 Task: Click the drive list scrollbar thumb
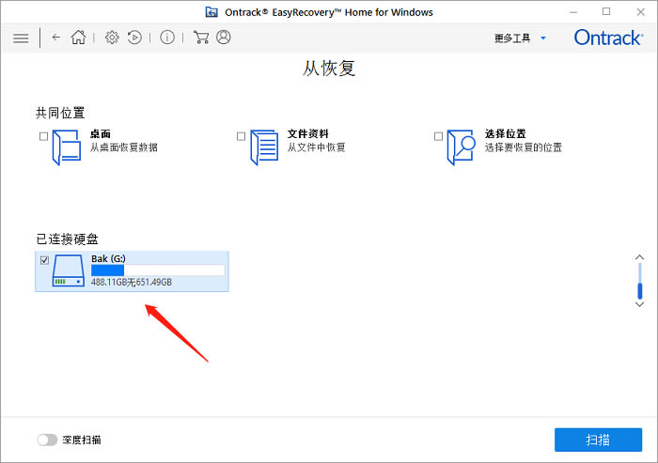[640, 290]
